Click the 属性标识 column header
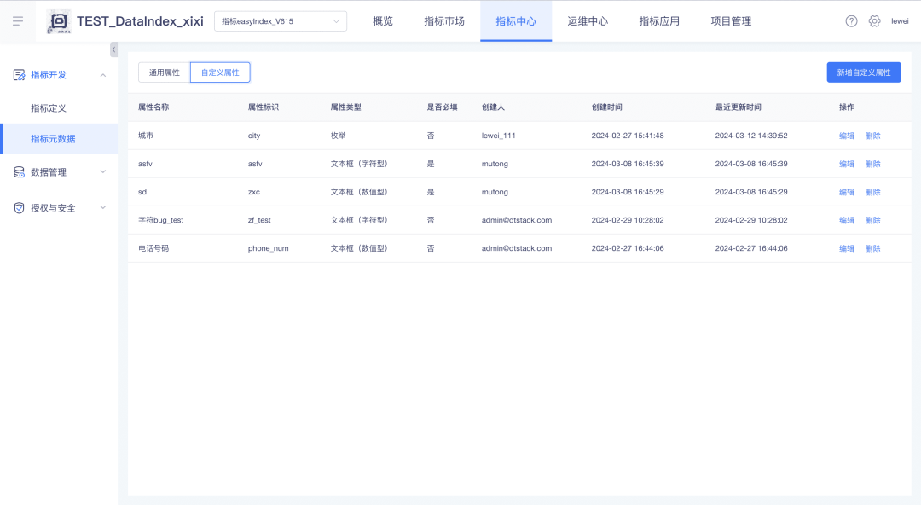This screenshot has height=505, width=921. click(x=264, y=107)
